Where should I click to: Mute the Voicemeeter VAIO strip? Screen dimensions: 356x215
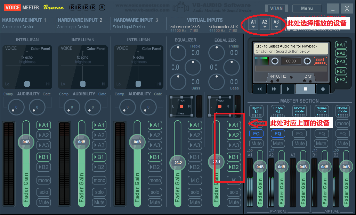pos(195,202)
